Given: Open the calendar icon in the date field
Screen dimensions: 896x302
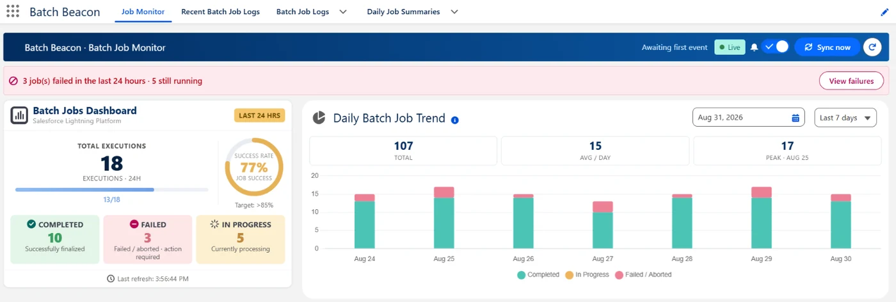Looking at the screenshot, I should pos(796,118).
